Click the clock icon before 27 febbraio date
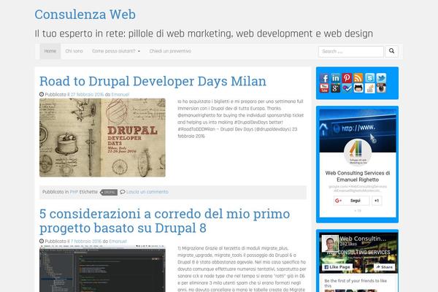Screen dimensions: 438x292 [x=42, y=94]
